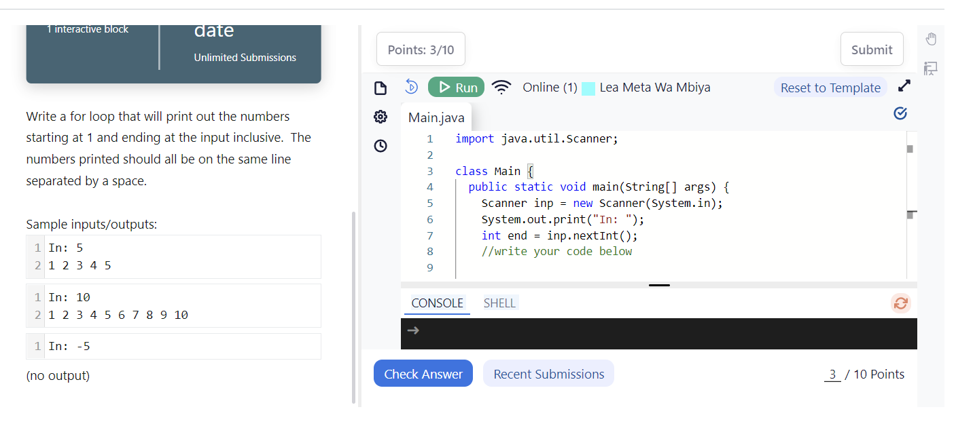
Task: Run the Java program
Action: point(456,87)
